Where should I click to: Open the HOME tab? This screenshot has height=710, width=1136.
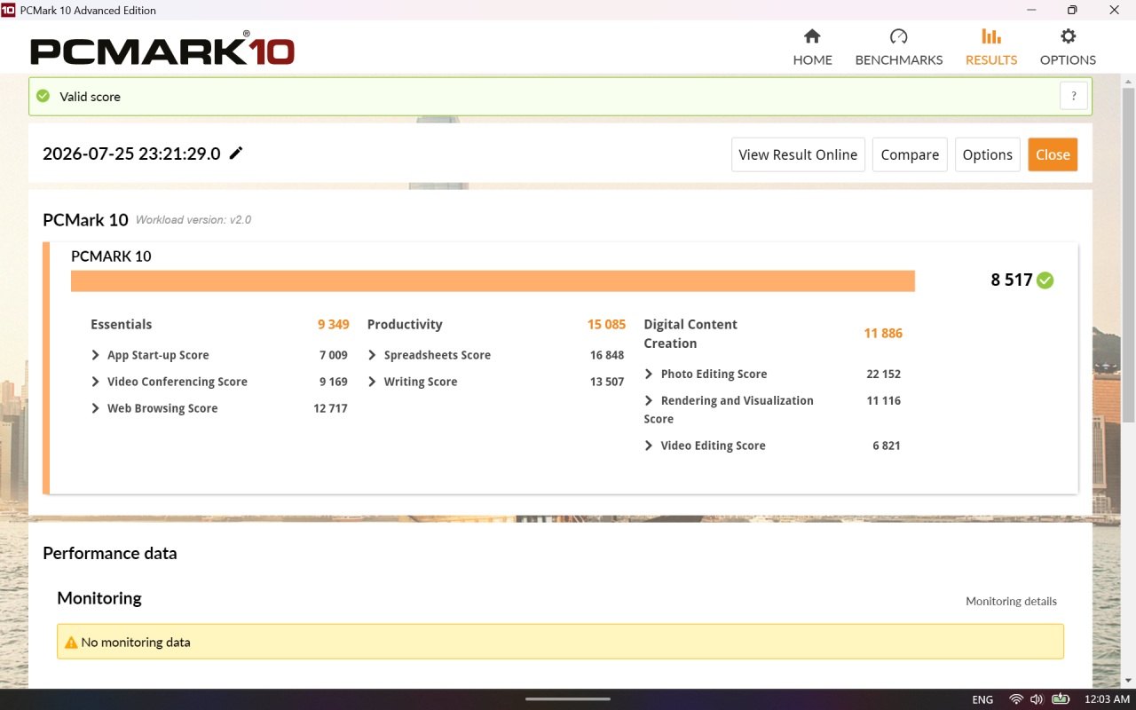click(812, 47)
